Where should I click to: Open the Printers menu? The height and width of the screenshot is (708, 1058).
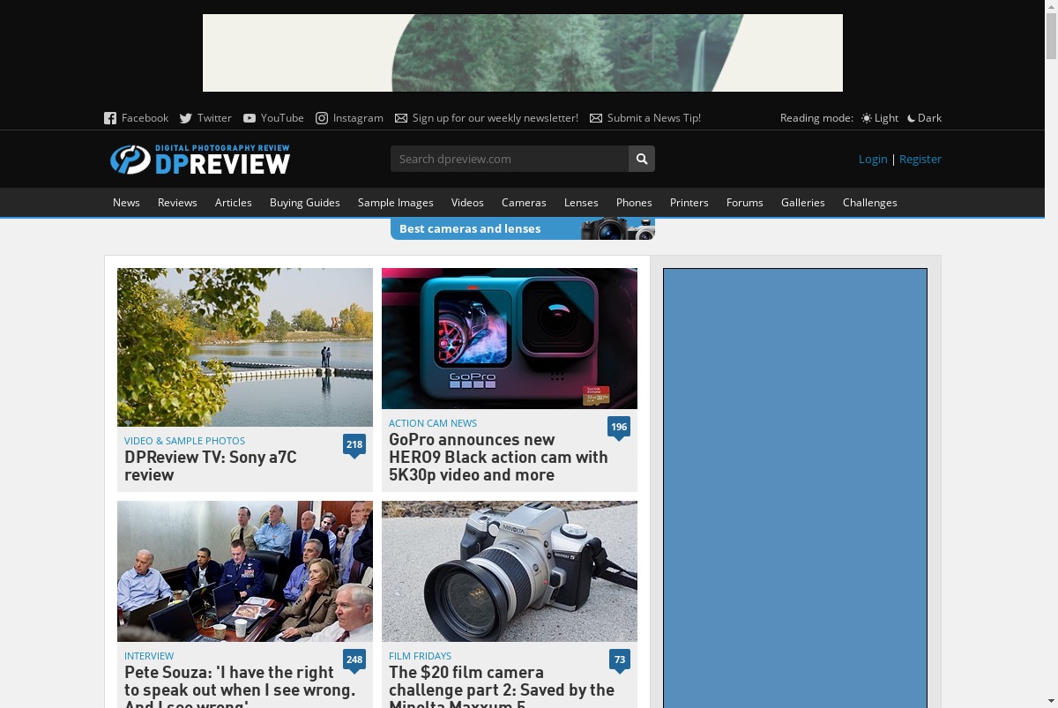(689, 203)
